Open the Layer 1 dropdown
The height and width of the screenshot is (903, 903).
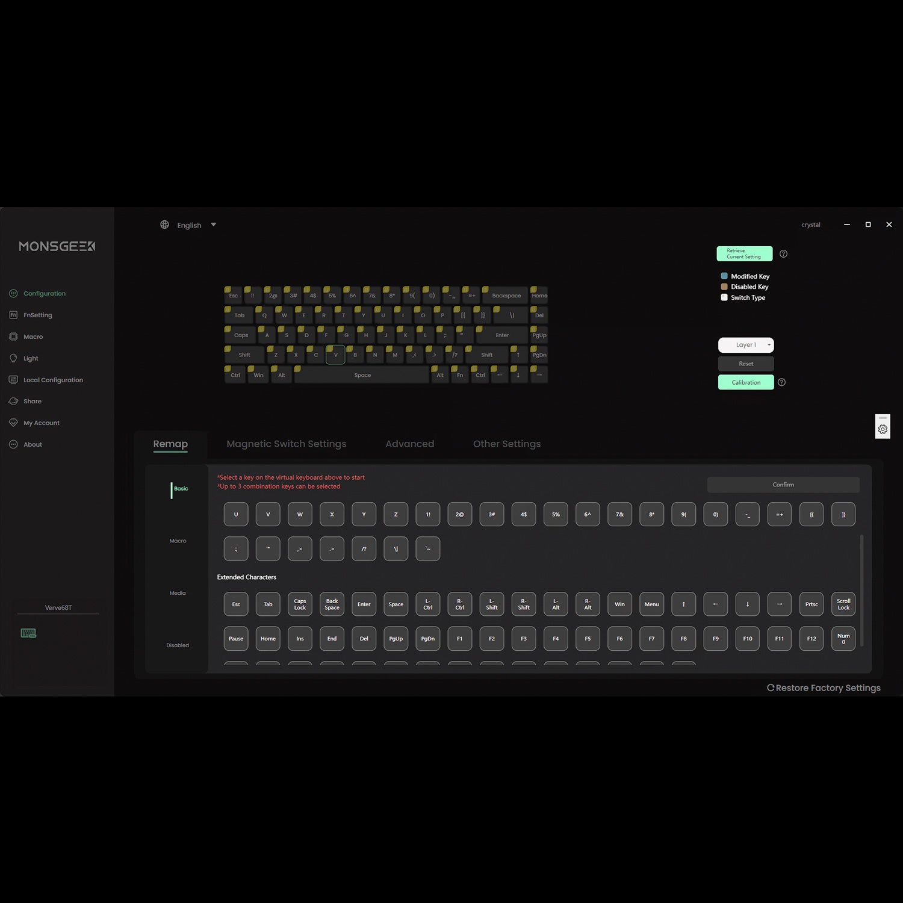click(745, 345)
